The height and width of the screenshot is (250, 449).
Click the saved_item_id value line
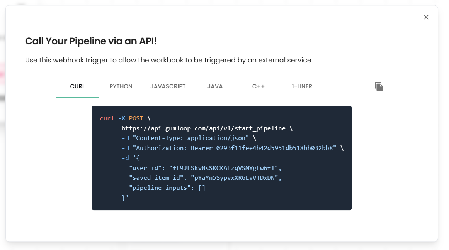coord(205,177)
